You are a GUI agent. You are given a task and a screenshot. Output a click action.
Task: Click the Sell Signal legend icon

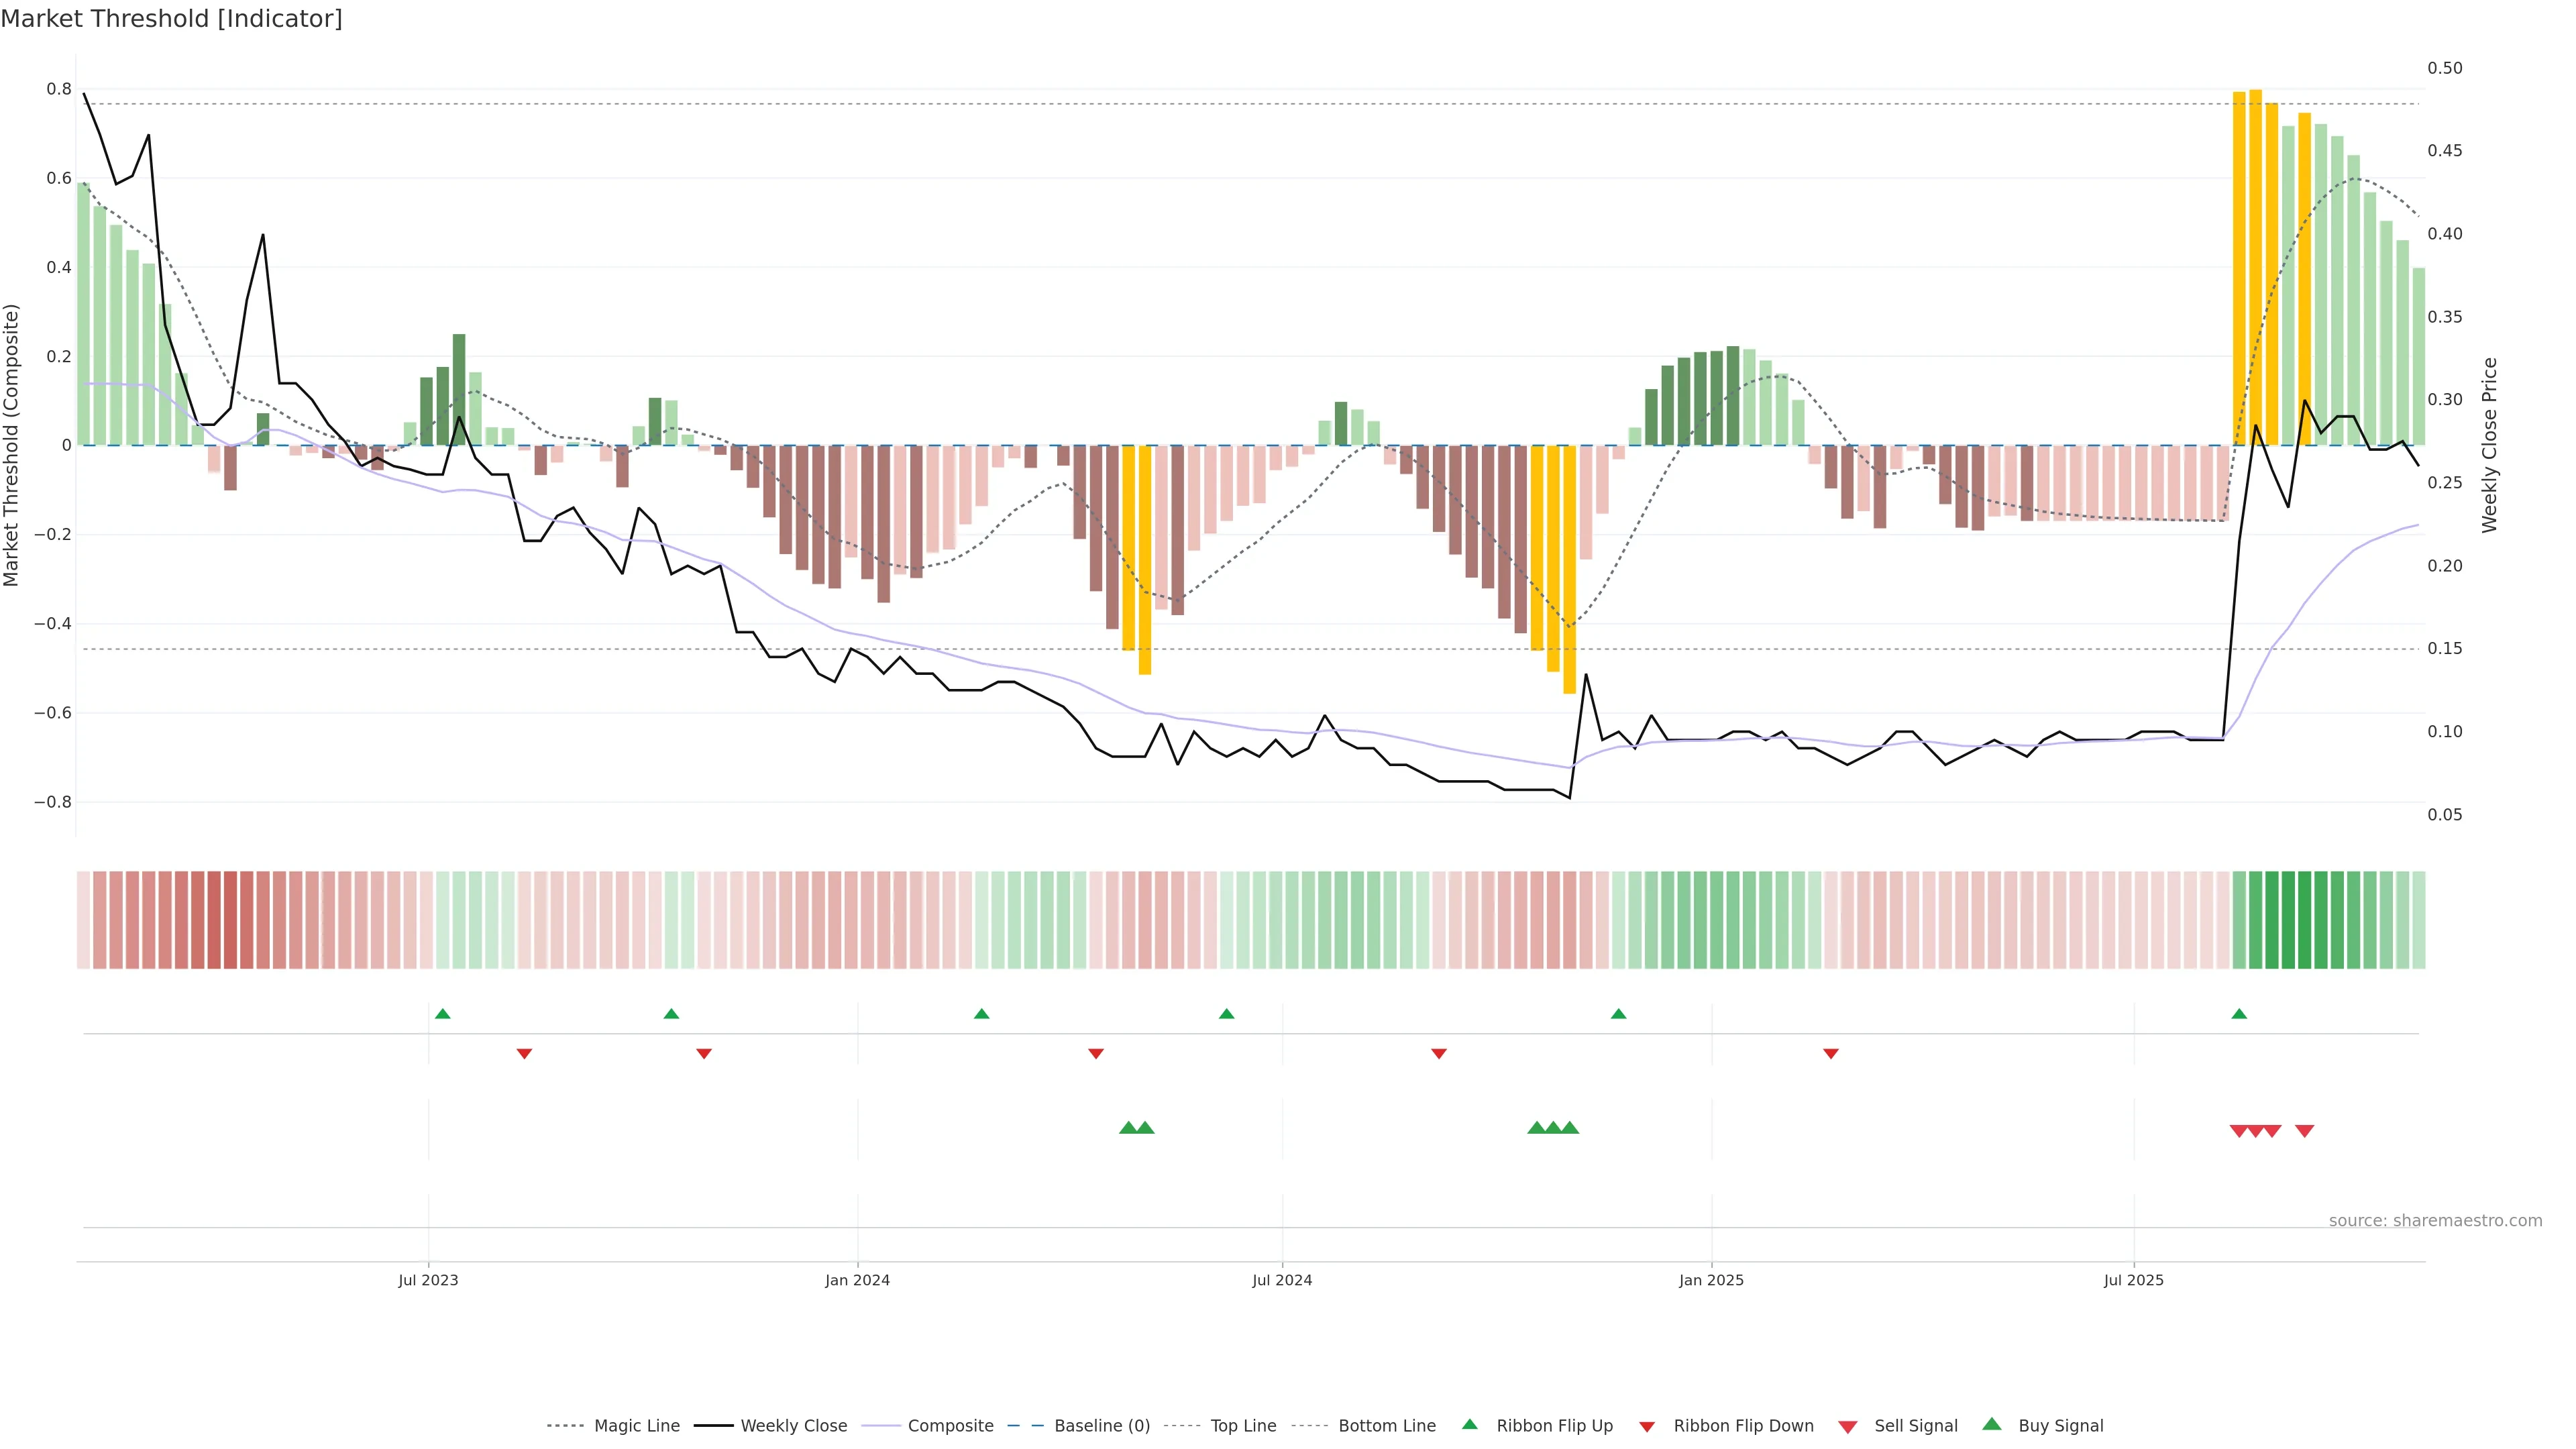point(1847,1427)
